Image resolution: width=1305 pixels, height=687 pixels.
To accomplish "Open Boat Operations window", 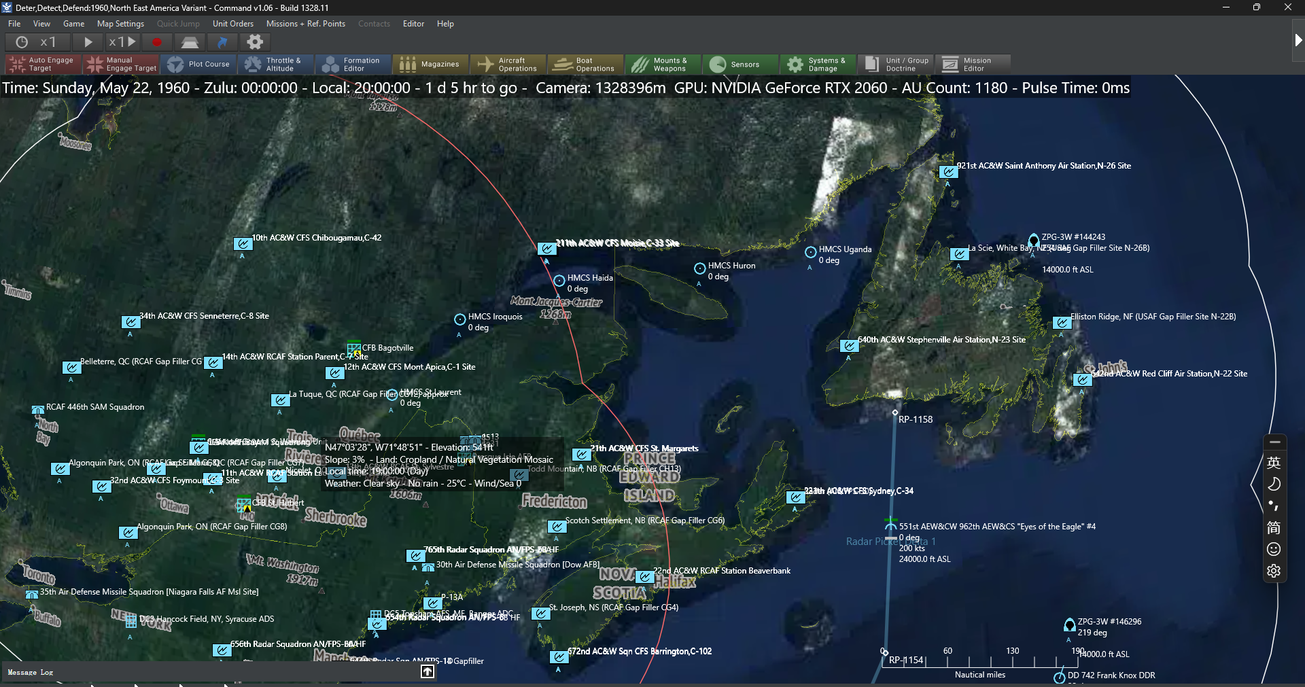I will pos(587,65).
